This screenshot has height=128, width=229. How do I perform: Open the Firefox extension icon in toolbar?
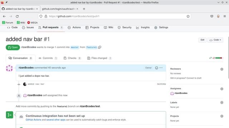point(218,16)
